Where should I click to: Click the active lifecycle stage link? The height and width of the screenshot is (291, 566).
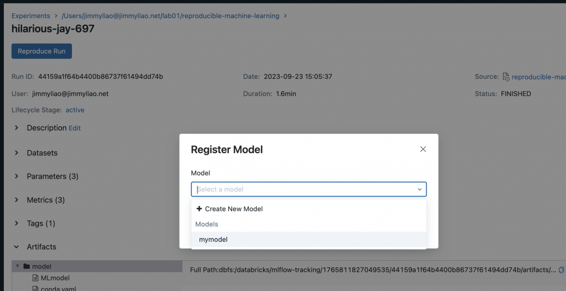point(75,110)
